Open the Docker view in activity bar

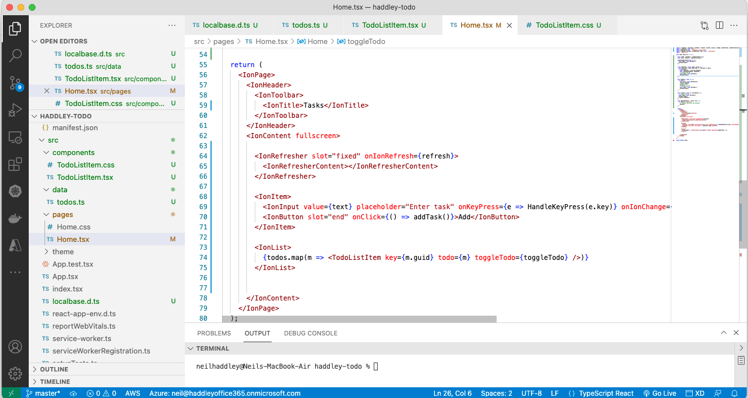tap(15, 218)
